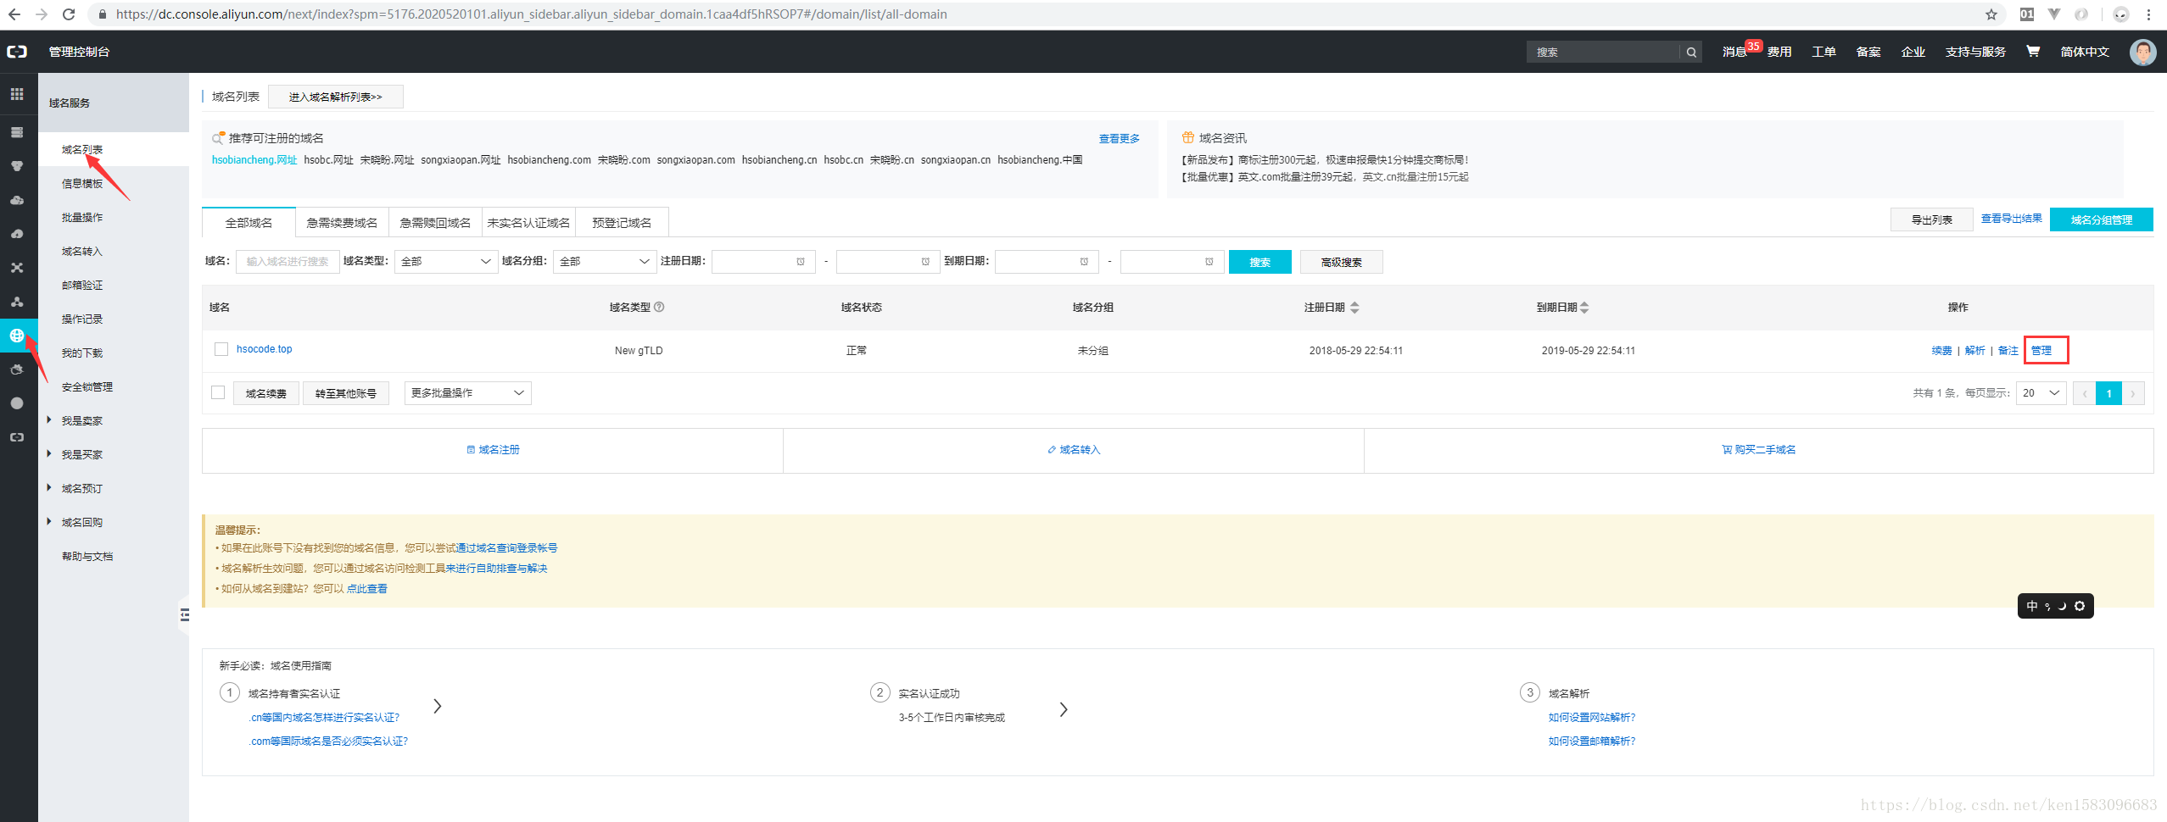
Task: Click the Aliyun logo at top left
Action: tap(17, 52)
